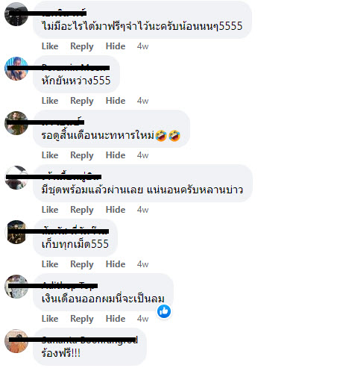Click the avatar next to เก็บทุกเม็ด555 comment
The image size is (337, 368).
(x=16, y=232)
